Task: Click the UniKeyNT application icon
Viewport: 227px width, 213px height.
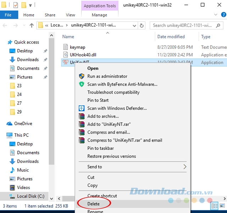Action: pos(65,62)
